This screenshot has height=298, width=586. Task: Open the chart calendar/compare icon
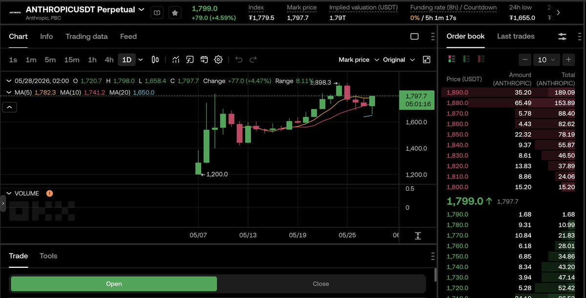tap(204, 60)
